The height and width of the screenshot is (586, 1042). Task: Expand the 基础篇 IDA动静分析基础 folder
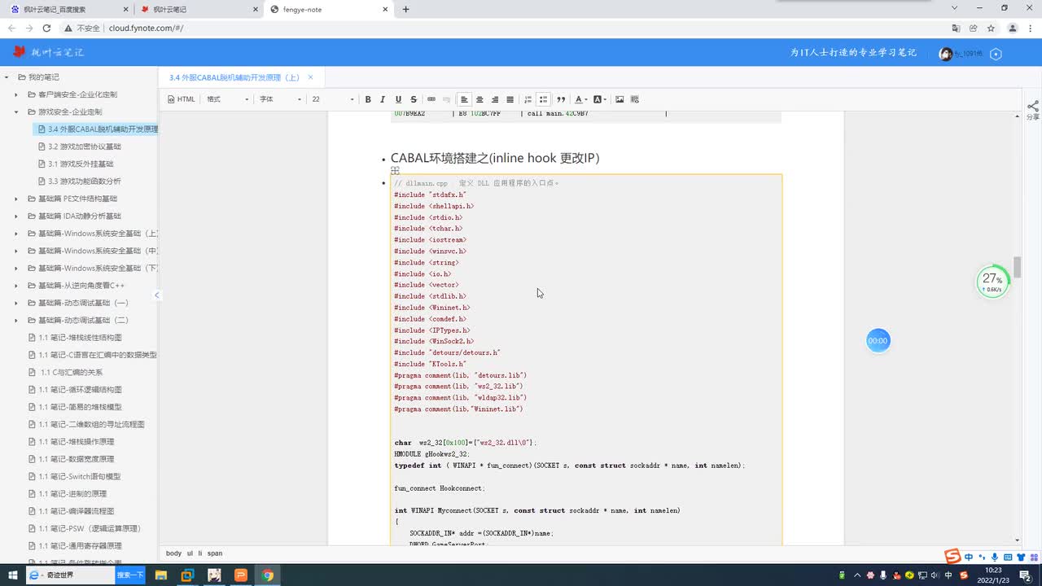(17, 216)
